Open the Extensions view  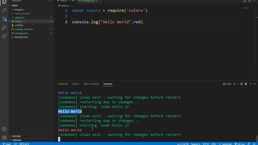(4, 36)
